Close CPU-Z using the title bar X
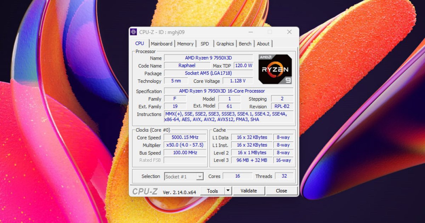 tap(289, 32)
